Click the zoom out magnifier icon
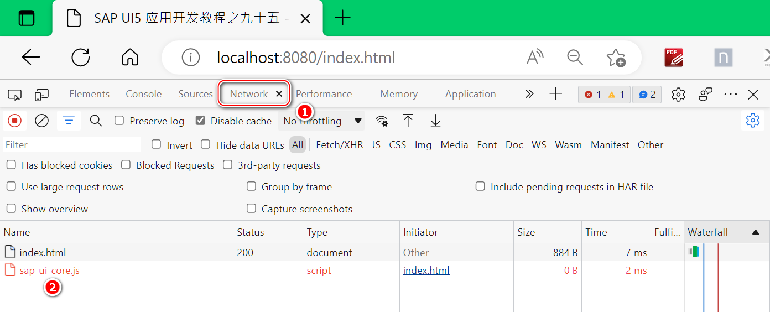Screen dimensions: 770x312 point(575,57)
